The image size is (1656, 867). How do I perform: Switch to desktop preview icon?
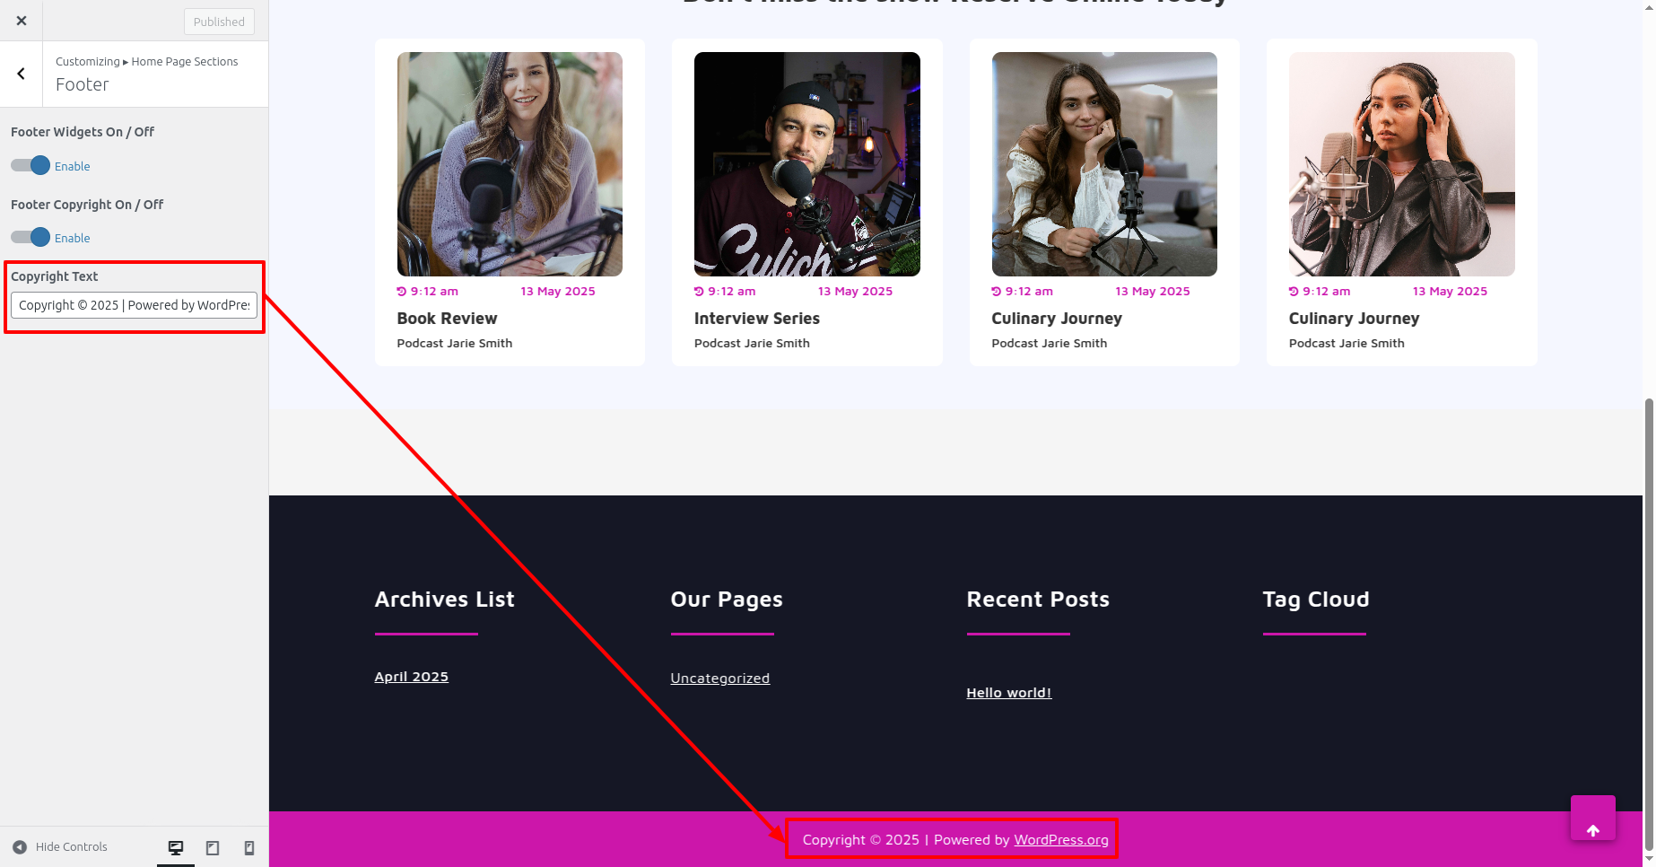176,847
